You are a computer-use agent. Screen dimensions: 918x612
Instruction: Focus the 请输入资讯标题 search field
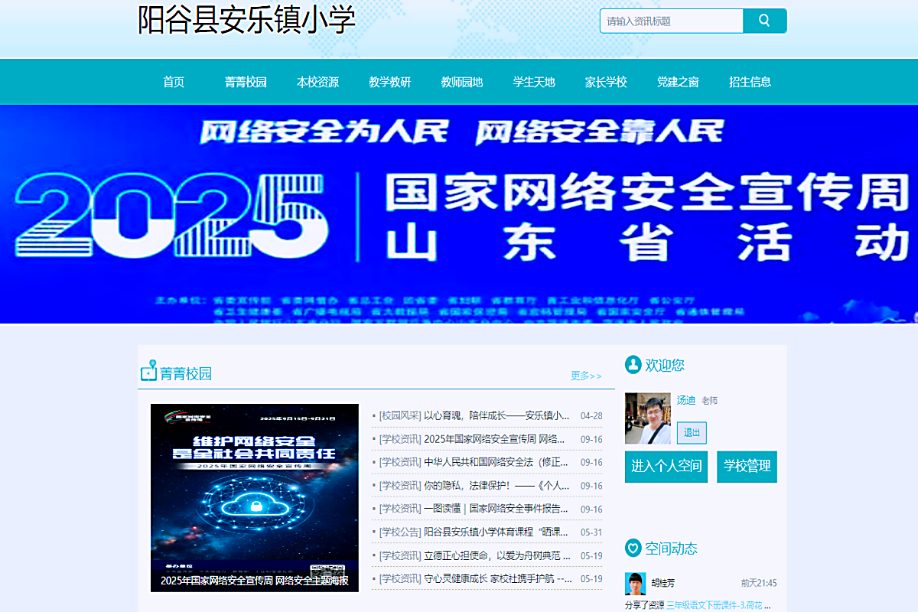tap(672, 21)
